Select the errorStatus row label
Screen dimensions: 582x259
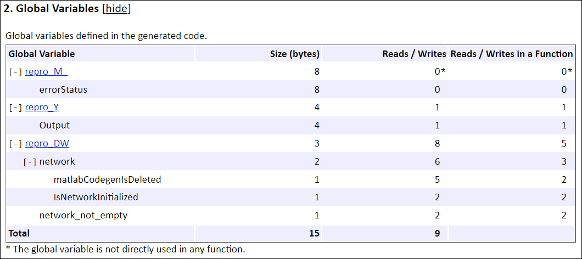63,89
